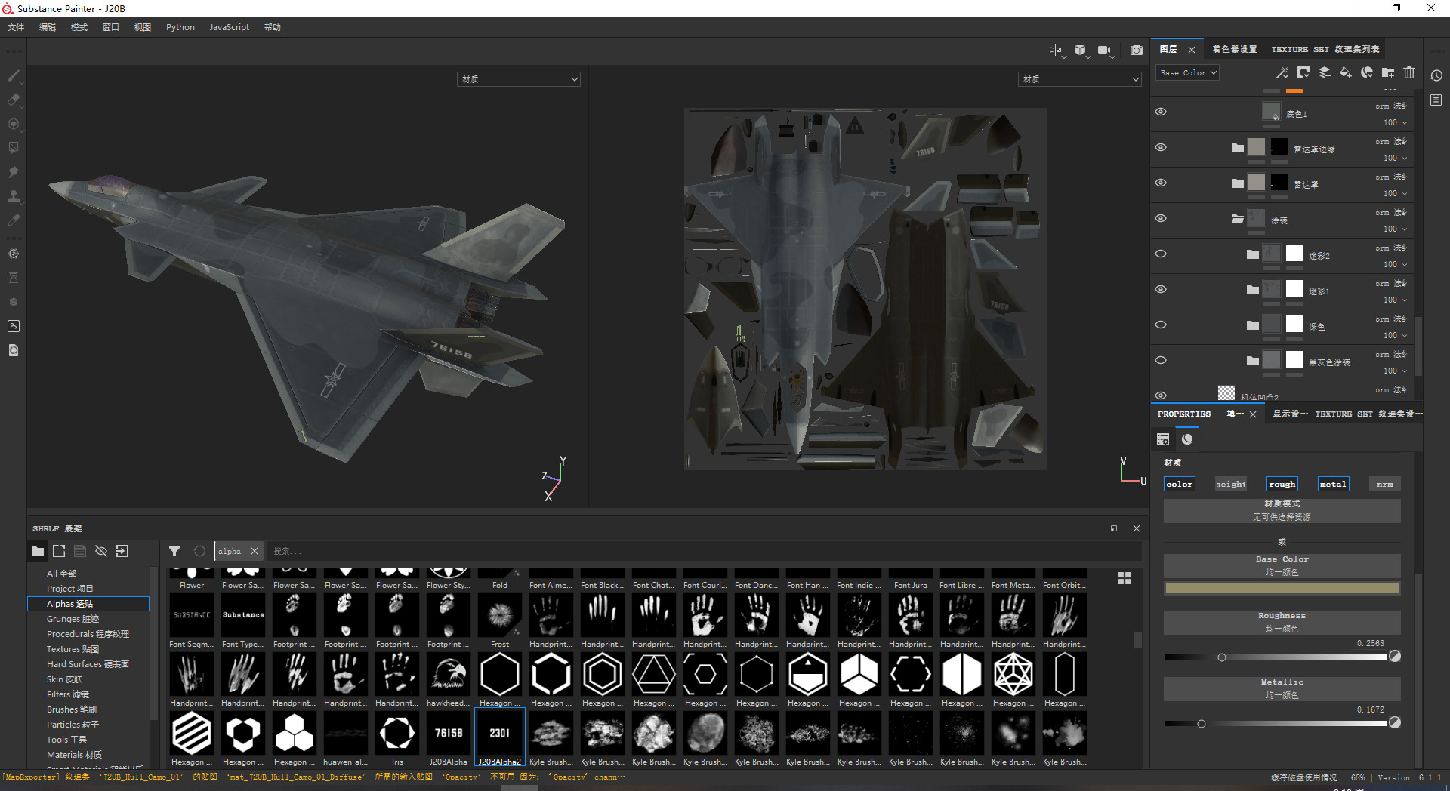The image size is (1450, 791).
Task: Open the Python menu
Action: [180, 27]
